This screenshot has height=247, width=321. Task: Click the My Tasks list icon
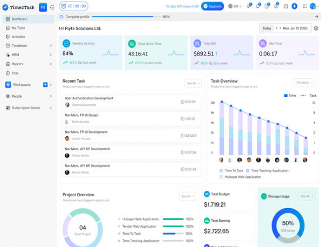(x=8, y=28)
